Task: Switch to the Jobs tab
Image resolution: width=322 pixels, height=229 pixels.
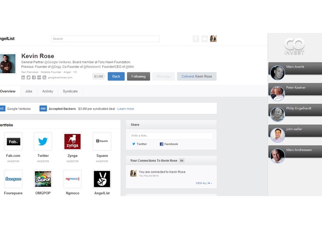Action: pos(29,91)
